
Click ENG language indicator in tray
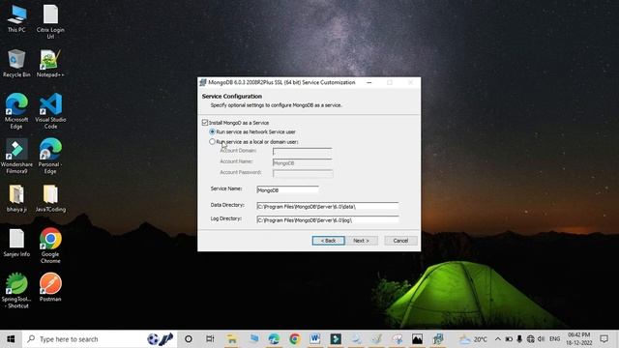point(554,339)
